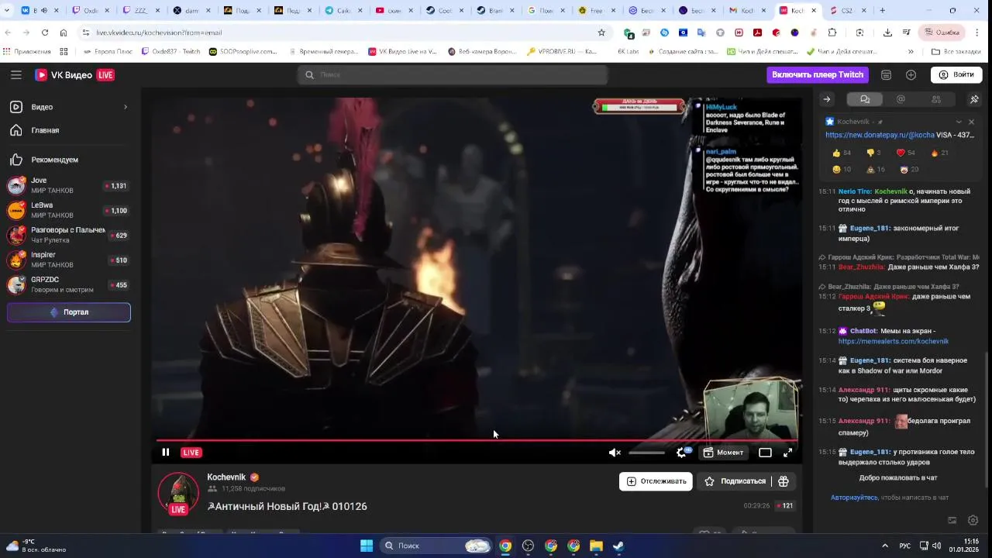
Task: Click the chat display icon beside gear
Action: click(x=952, y=521)
